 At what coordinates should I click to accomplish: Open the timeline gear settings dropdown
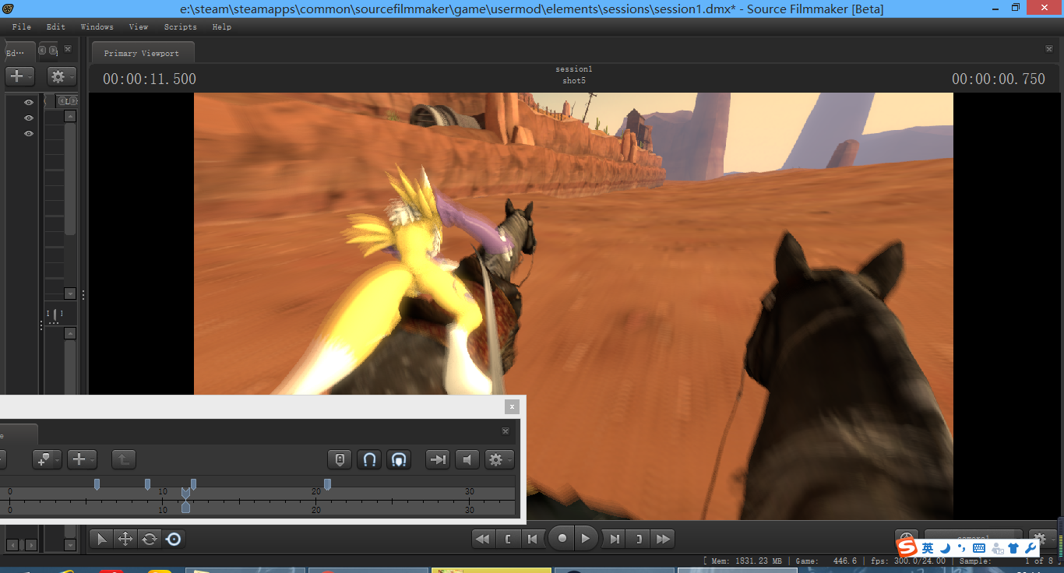[x=499, y=459]
